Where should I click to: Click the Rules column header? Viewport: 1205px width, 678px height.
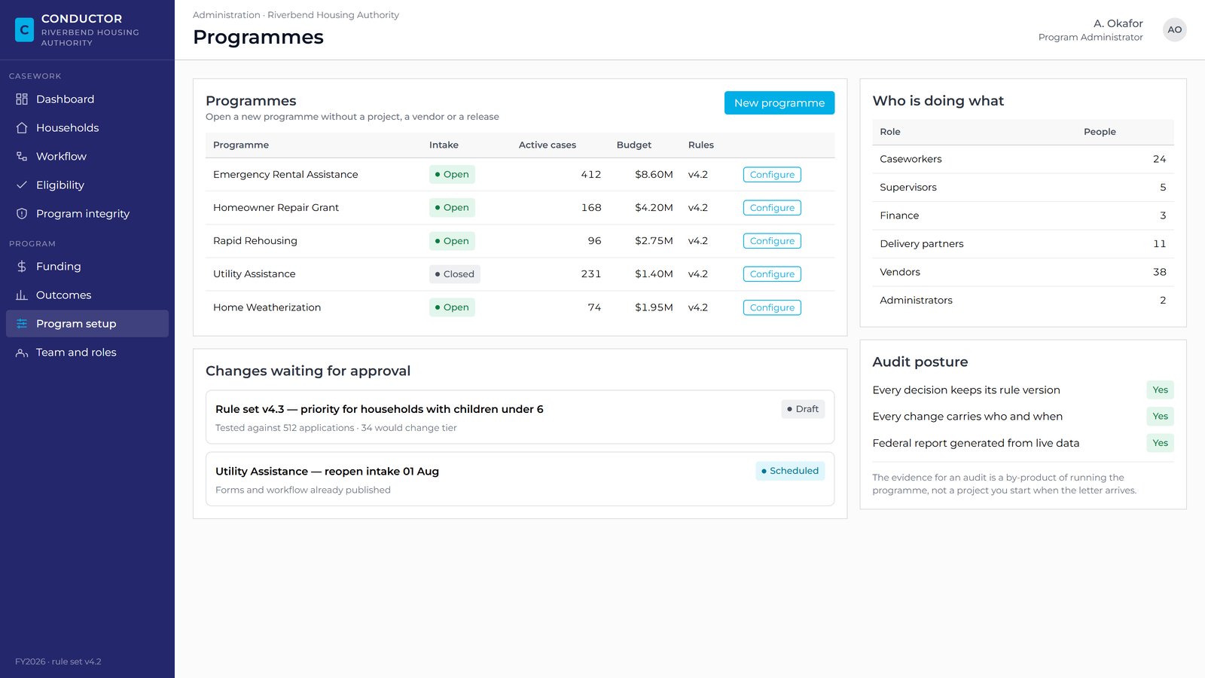click(701, 145)
